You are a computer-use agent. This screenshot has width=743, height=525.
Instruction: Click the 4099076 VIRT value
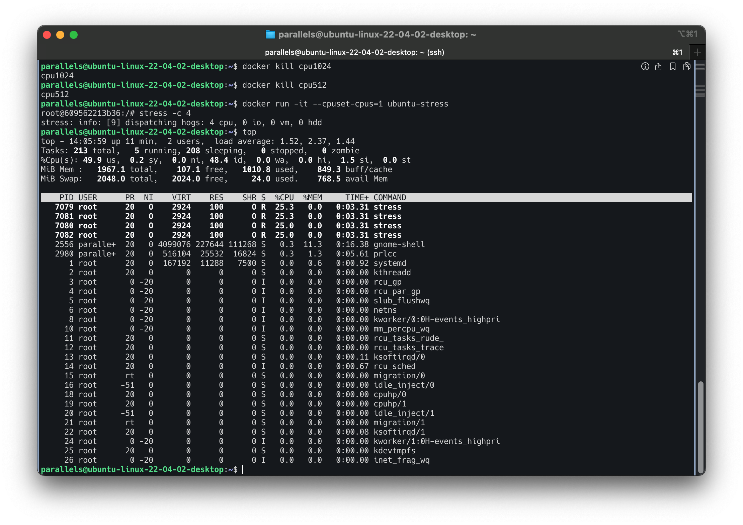tap(174, 244)
